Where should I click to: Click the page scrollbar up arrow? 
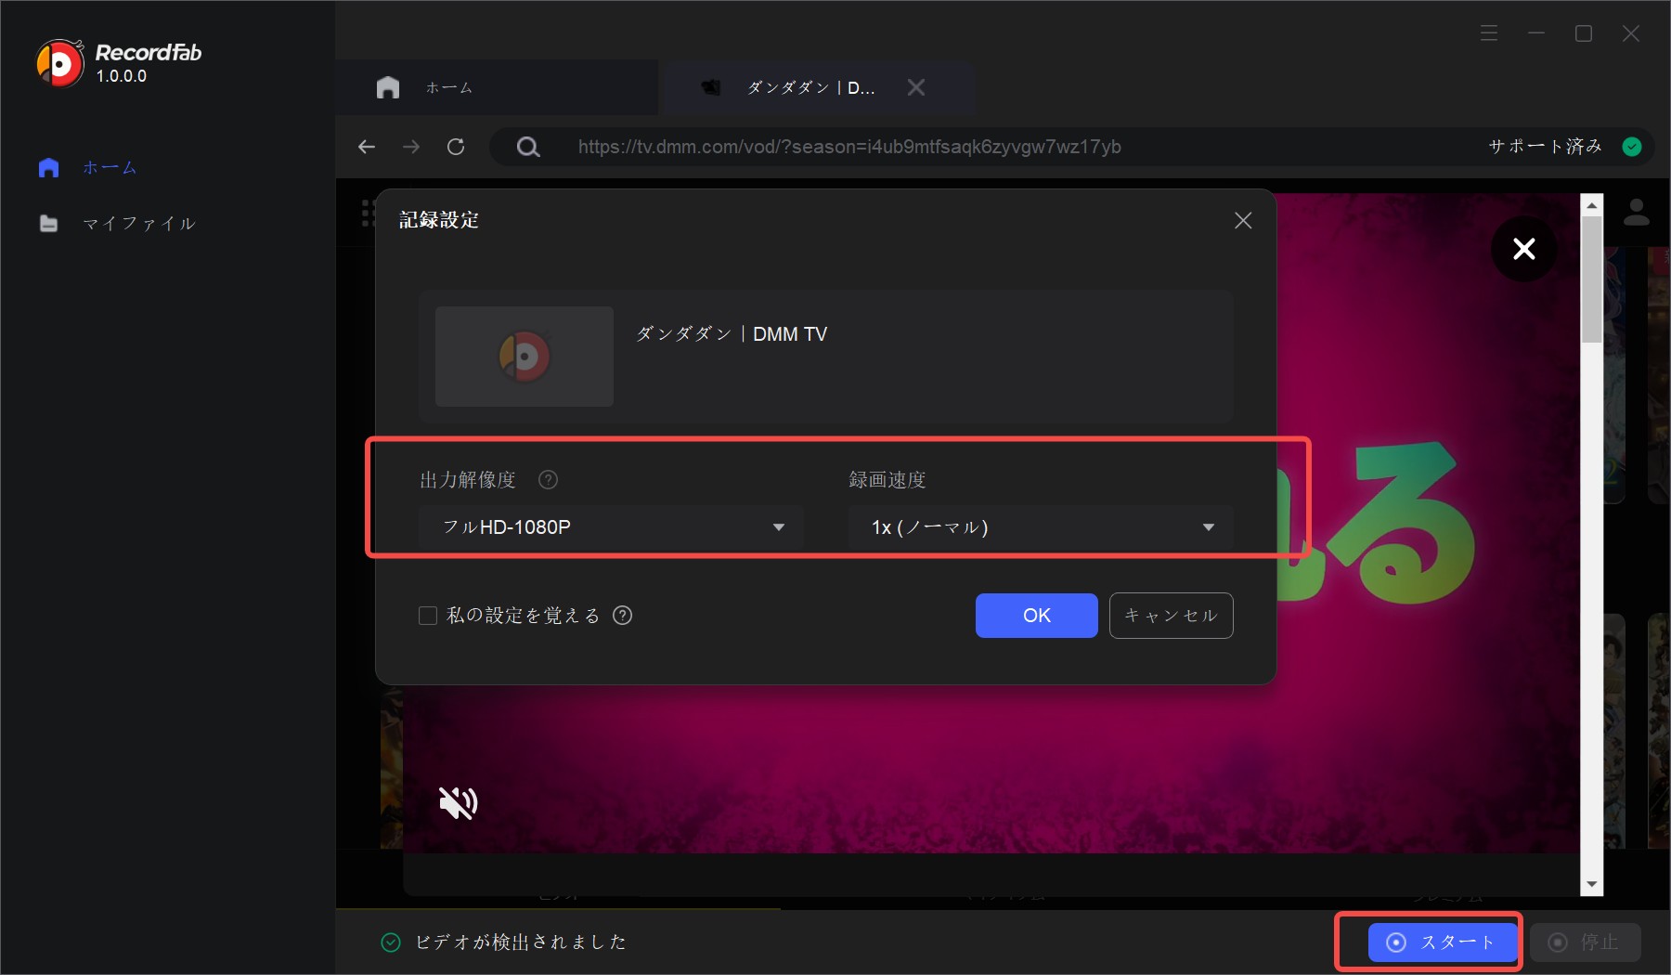click(1591, 205)
